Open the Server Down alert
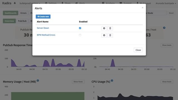The width and height of the screenshot is (178, 100). coord(43,28)
